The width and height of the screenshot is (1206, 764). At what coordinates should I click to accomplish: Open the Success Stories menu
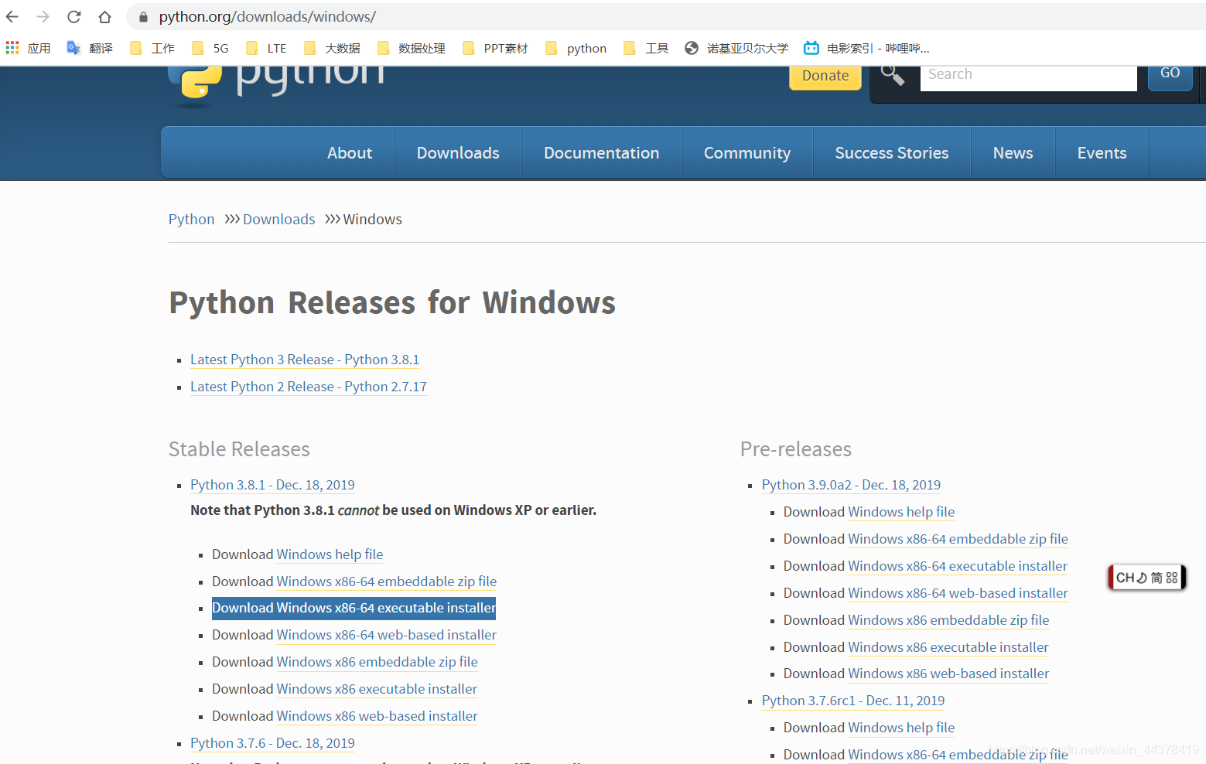(x=892, y=153)
